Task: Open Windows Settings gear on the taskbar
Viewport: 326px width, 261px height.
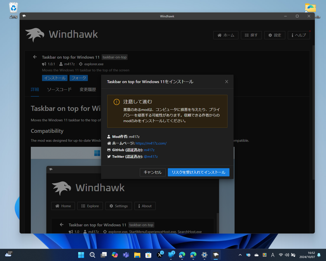Action: (205, 255)
